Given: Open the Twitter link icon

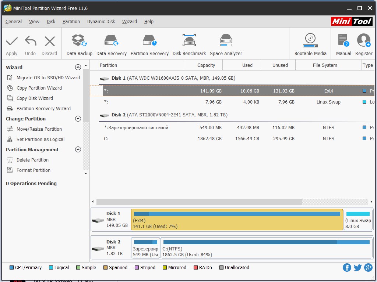Looking at the screenshot, I should (357, 267).
